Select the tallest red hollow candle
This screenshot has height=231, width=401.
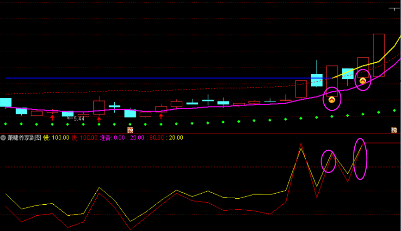[379, 55]
